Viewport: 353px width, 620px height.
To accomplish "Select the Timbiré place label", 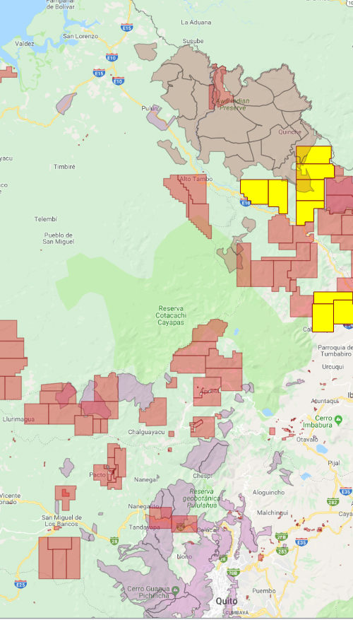I will coord(64,167).
